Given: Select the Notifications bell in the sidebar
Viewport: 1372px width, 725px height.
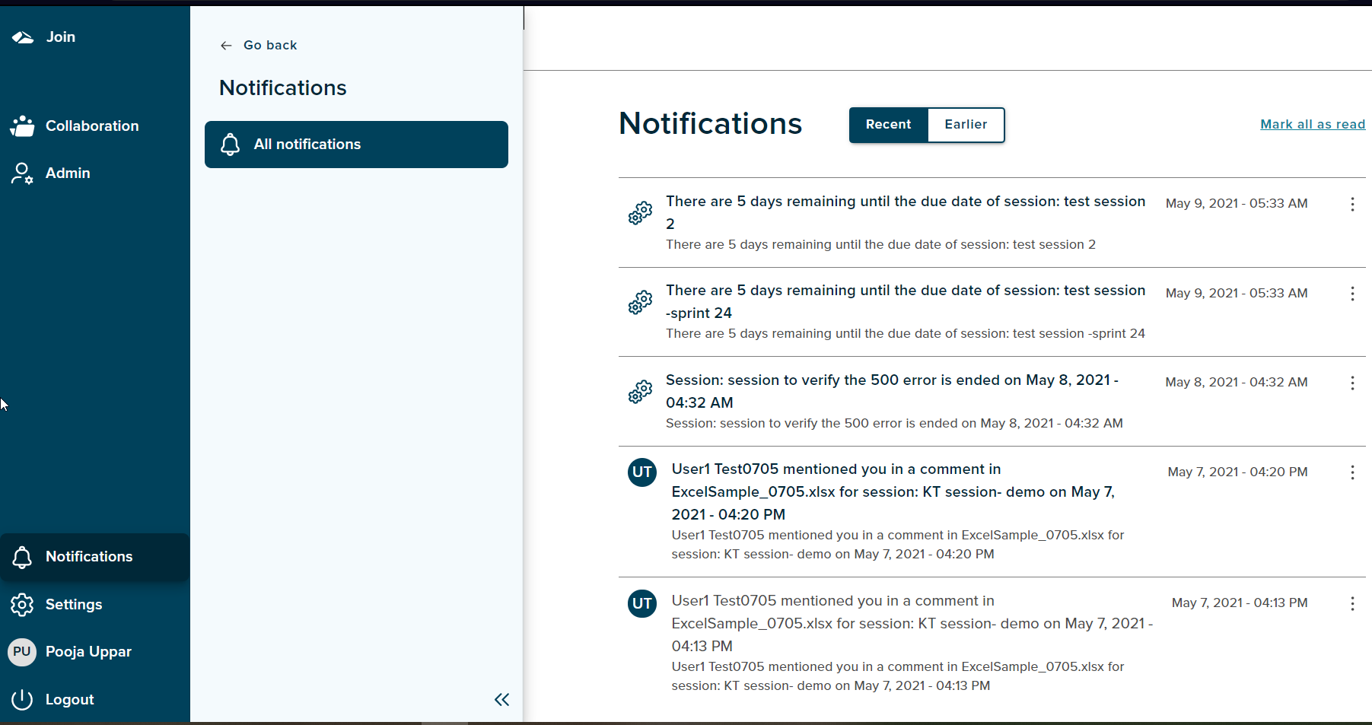Looking at the screenshot, I should click(x=22, y=557).
